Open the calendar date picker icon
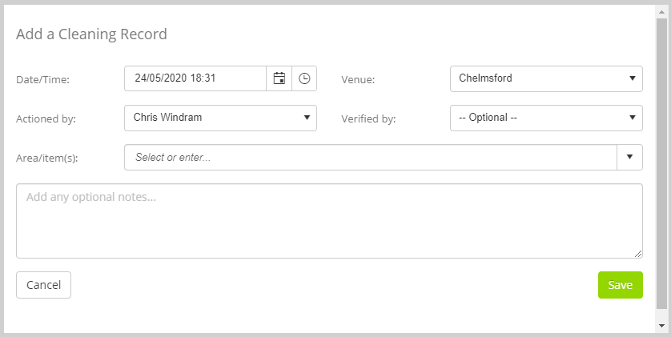Viewport: 671px width, 337px height. pyautogui.click(x=279, y=78)
